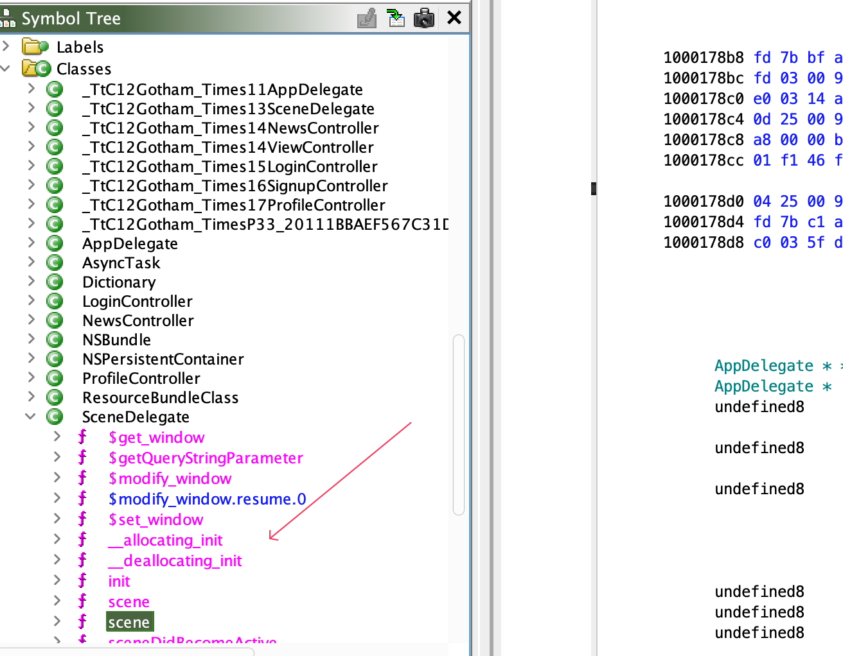
Task: Click the class icon beside NSPersistentContainer
Action: [55, 359]
